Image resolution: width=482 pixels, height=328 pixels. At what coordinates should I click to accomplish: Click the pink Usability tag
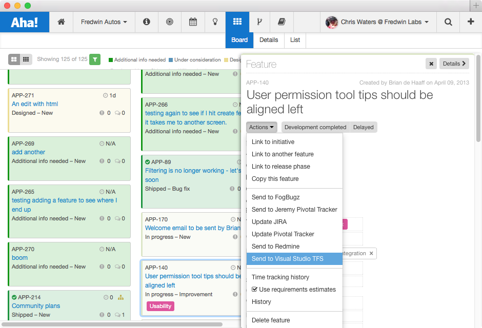(x=160, y=306)
